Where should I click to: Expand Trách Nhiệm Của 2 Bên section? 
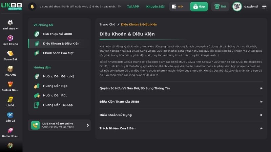181,128
